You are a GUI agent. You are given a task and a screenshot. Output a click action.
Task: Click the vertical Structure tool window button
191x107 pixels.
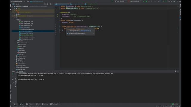[x=10, y=89]
